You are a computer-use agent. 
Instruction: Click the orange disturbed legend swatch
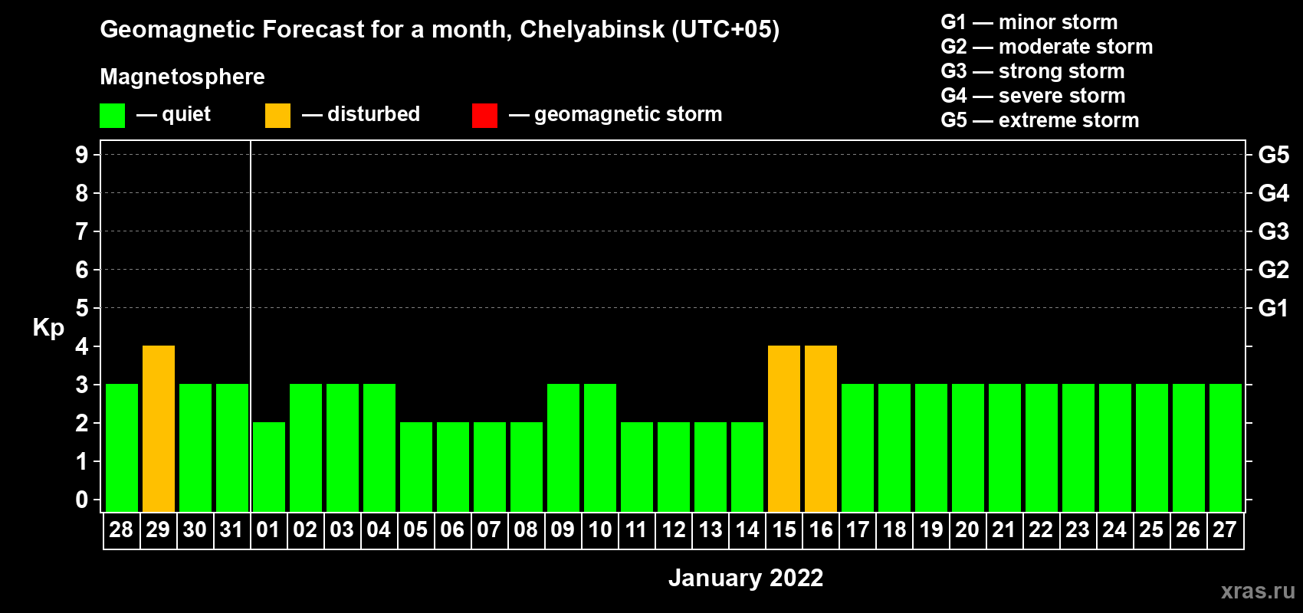click(277, 116)
